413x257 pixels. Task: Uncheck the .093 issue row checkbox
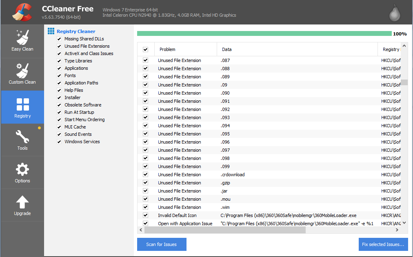[145, 117]
